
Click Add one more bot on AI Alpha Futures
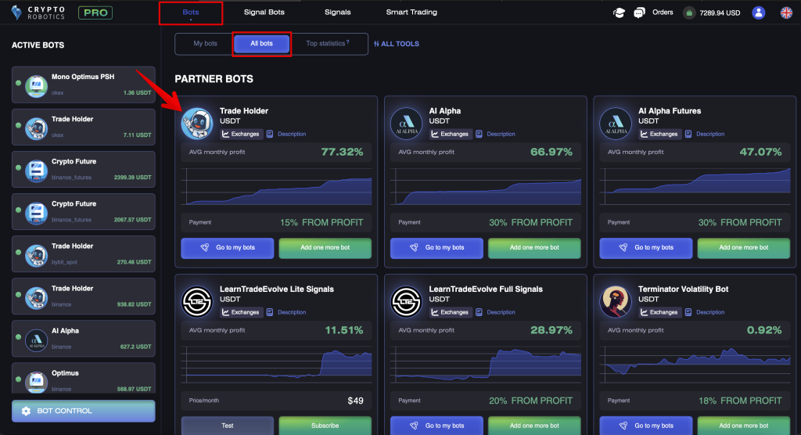pos(744,248)
